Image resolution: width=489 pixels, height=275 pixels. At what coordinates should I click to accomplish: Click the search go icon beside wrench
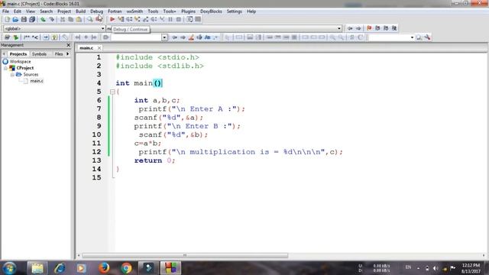[419, 37]
